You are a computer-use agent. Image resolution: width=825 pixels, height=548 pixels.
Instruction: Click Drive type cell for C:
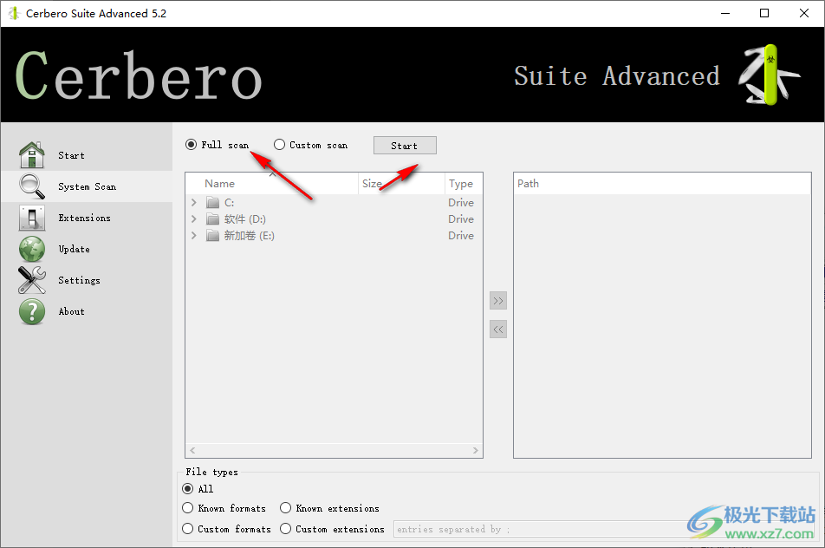(461, 203)
